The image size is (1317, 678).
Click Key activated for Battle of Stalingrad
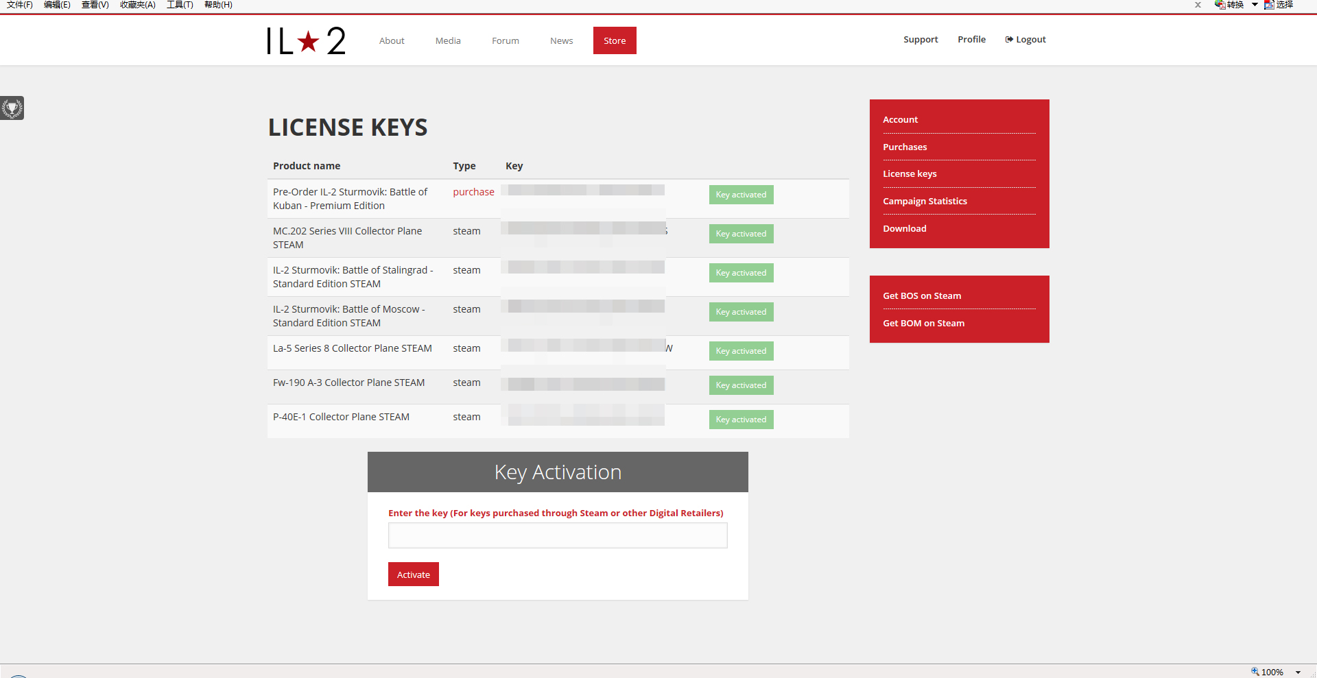point(741,273)
